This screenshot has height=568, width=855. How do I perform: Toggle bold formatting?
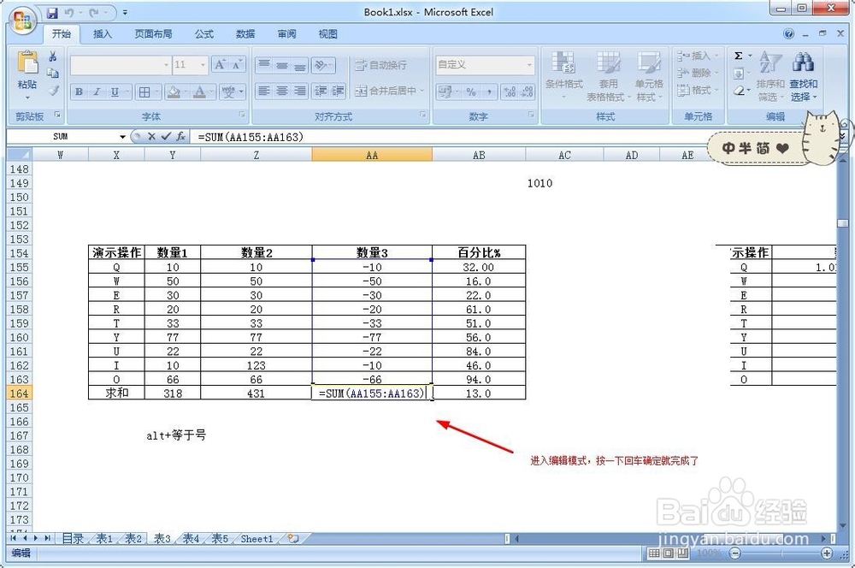(78, 92)
